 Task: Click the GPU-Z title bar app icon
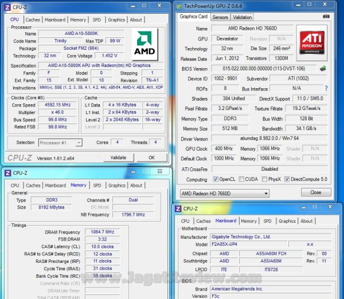point(179,6)
